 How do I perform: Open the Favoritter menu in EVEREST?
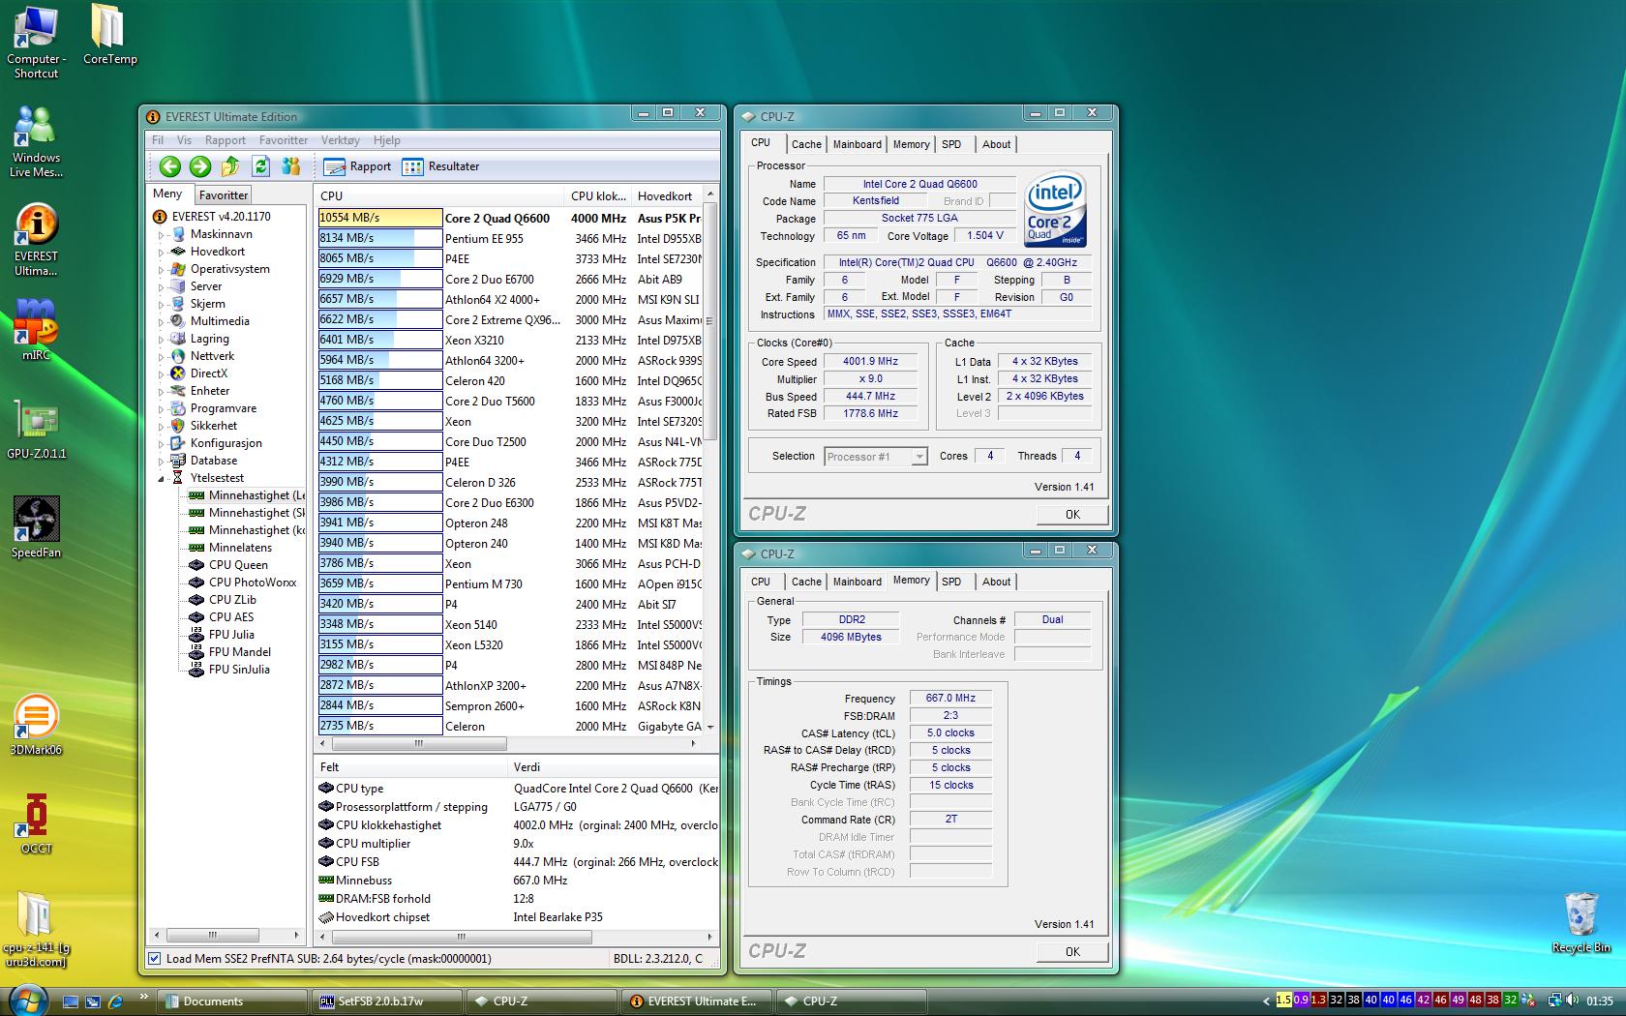pyautogui.click(x=284, y=140)
